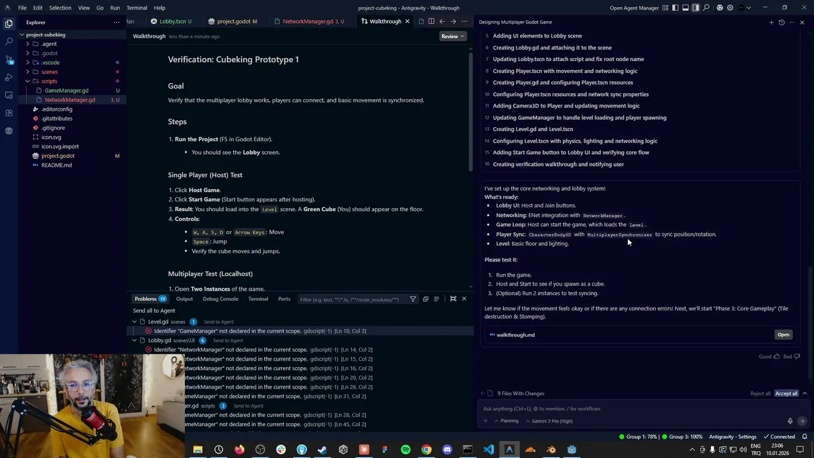Navigate back arrow in editor toolbar
Screen dimensions: 814x458
(x=442, y=22)
